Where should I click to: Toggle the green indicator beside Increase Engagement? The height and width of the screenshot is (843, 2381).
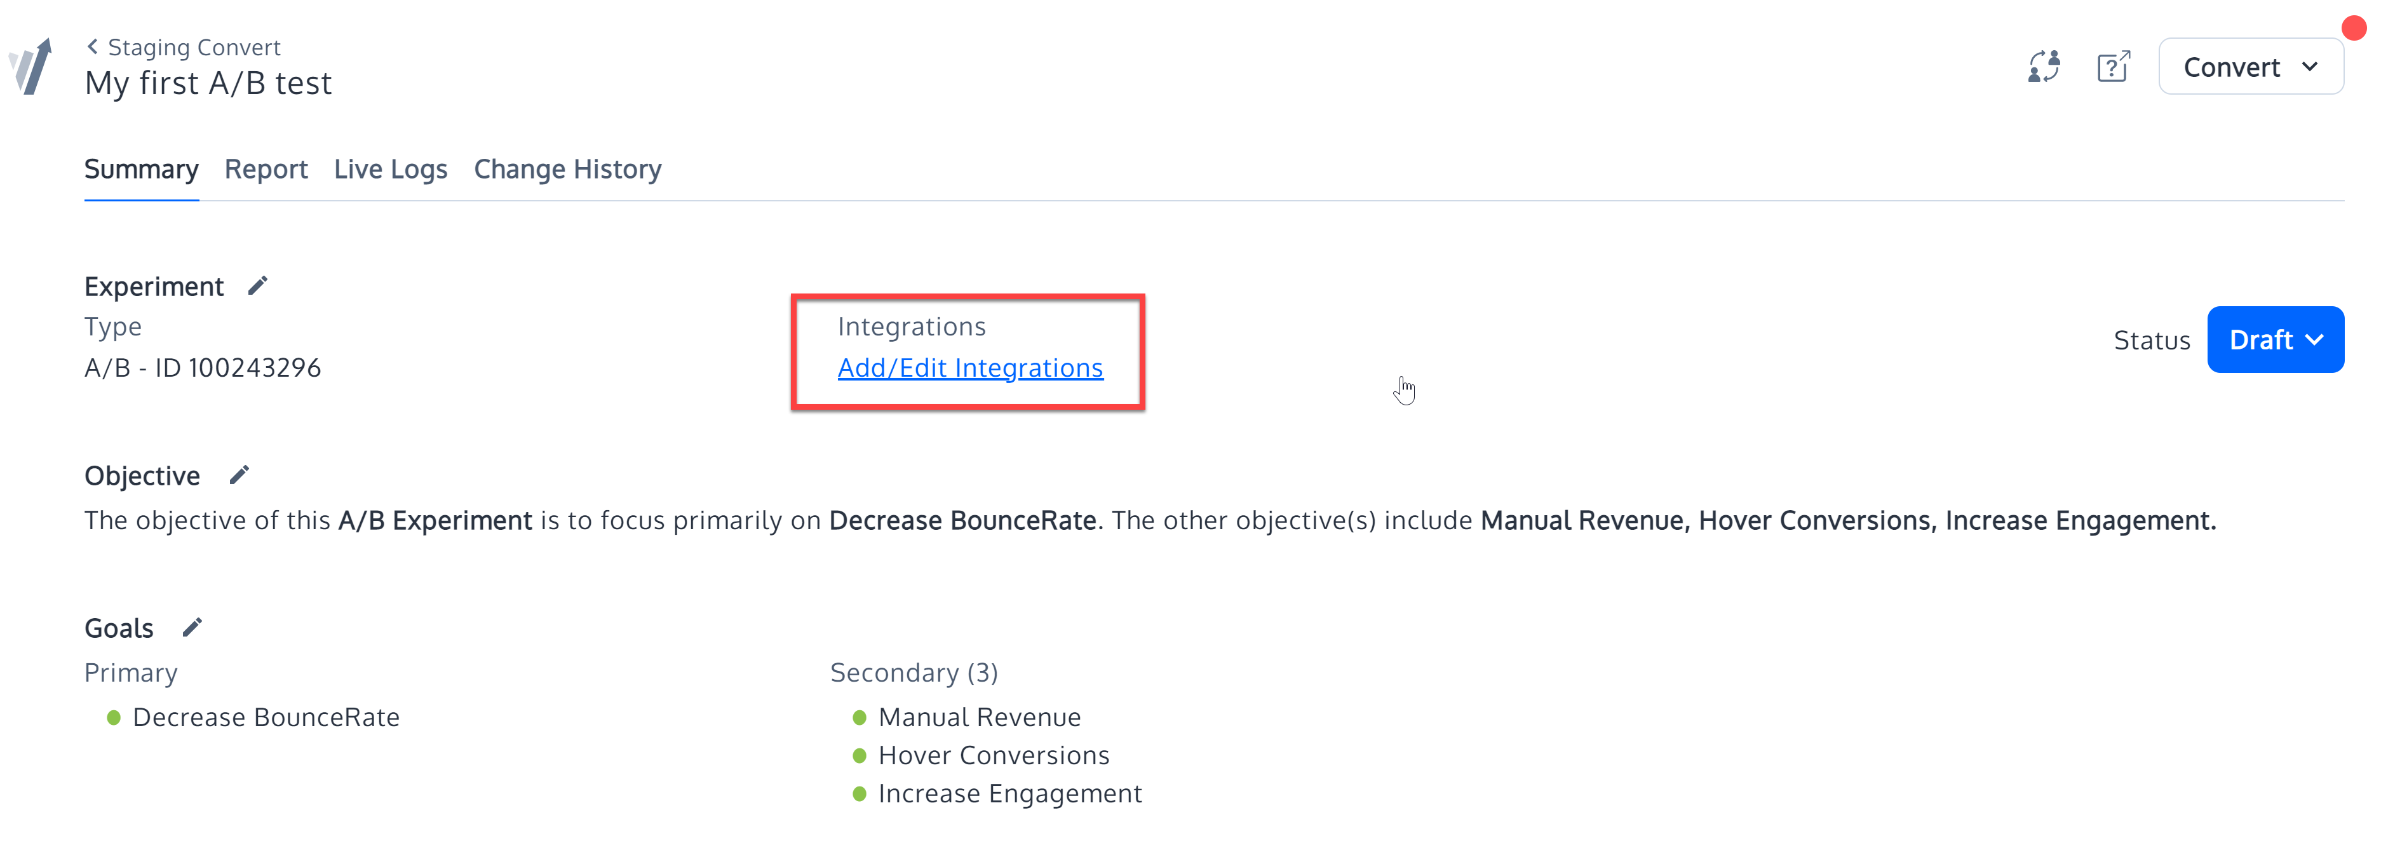pos(860,793)
